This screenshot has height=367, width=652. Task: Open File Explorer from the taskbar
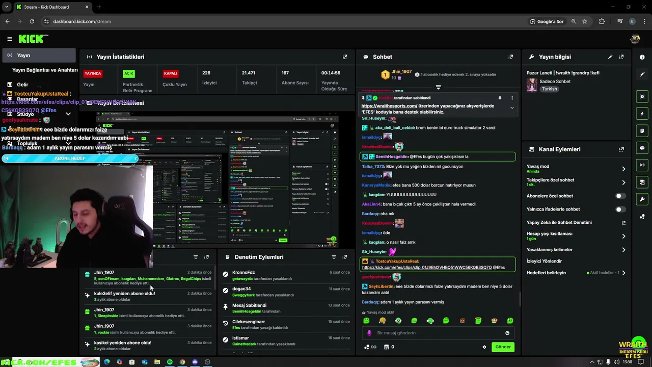pyautogui.click(x=157, y=362)
